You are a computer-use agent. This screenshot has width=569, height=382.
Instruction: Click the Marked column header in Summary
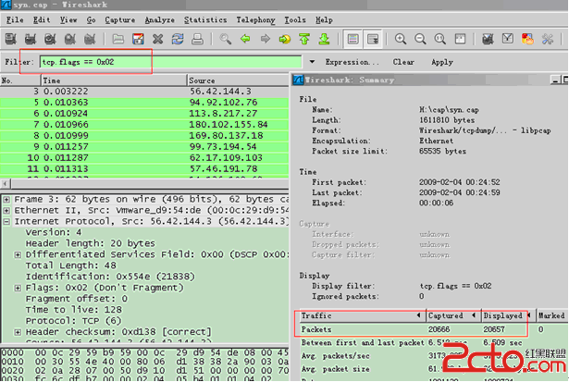click(x=551, y=315)
